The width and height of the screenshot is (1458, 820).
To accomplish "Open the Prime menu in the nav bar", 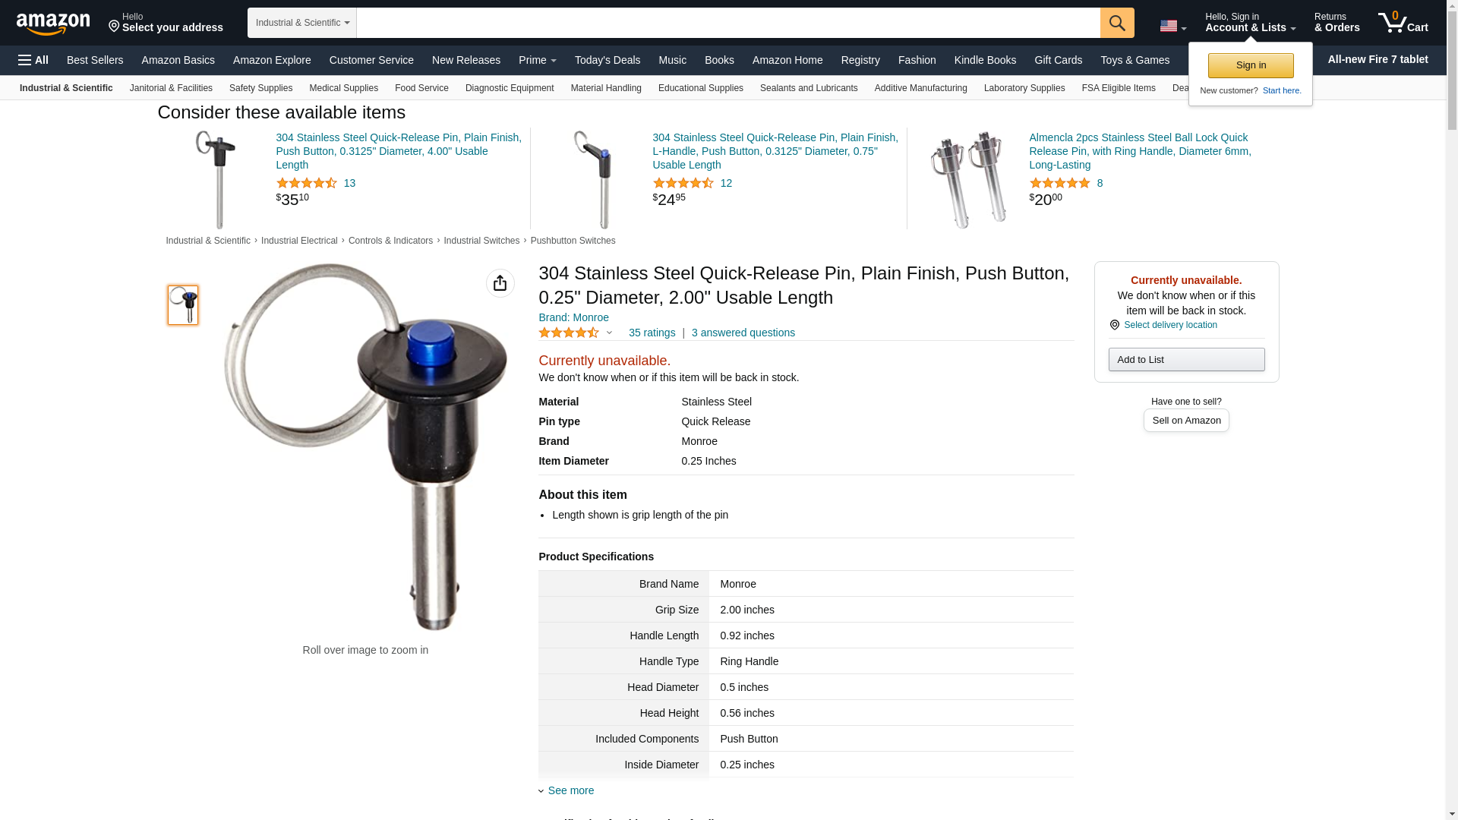I will coord(538,60).
